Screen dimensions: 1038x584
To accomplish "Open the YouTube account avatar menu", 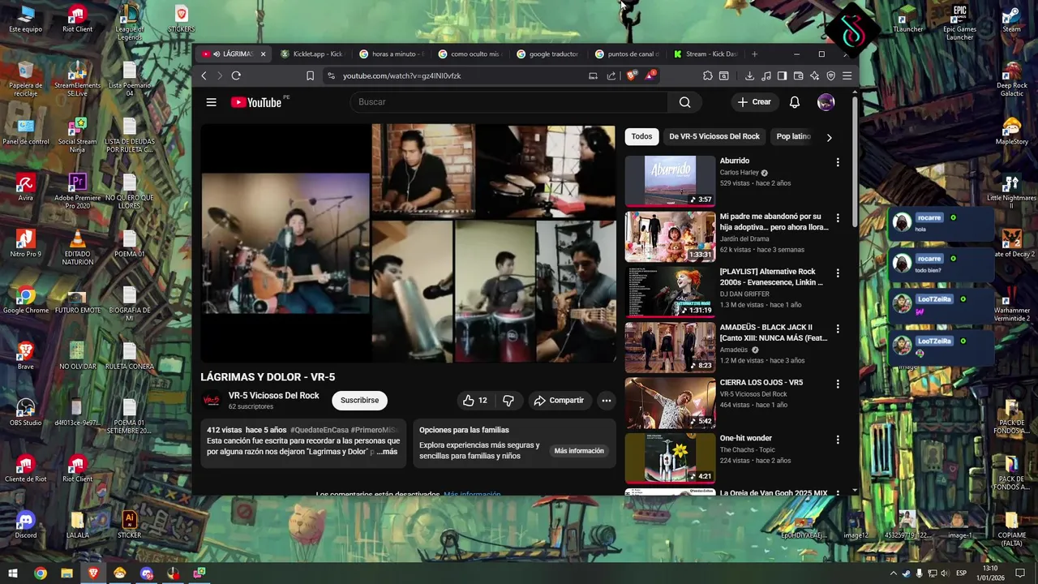I will click(826, 102).
